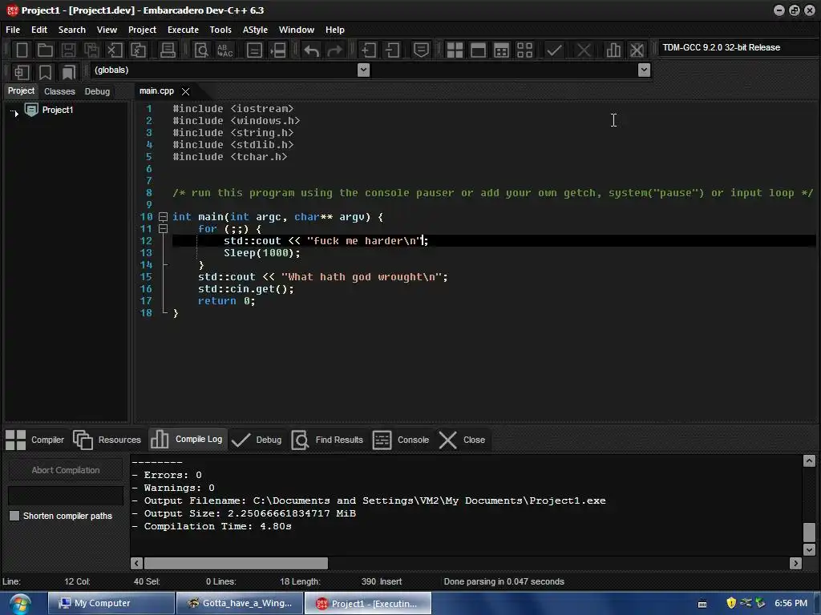821x615 pixels.
Task: Open the members dropdown arrow beside globals
Action: click(645, 70)
